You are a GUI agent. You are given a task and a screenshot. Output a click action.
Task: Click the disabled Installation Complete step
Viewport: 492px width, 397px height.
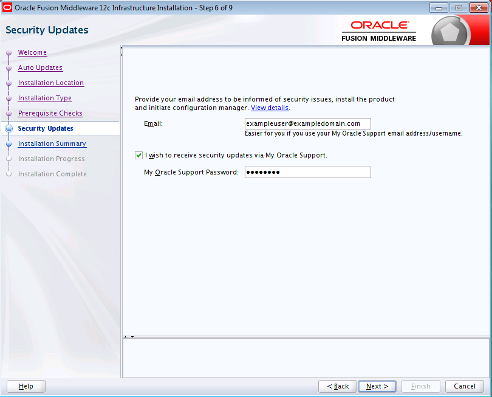pos(52,174)
